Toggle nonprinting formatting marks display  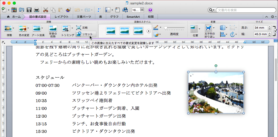tap(98, 10)
